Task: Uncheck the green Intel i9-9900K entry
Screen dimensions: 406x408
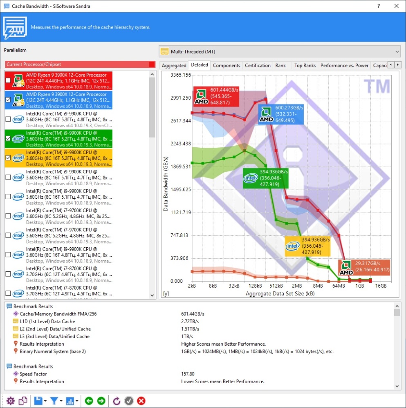Action: click(8, 138)
